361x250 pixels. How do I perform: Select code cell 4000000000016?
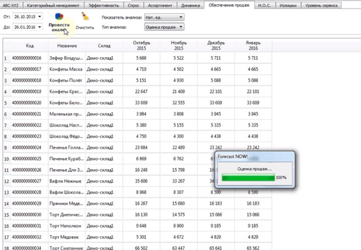coord(29,58)
